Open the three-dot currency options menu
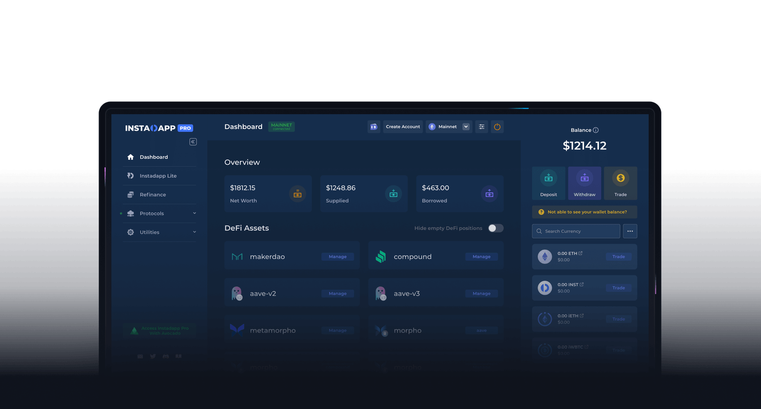 tap(630, 231)
